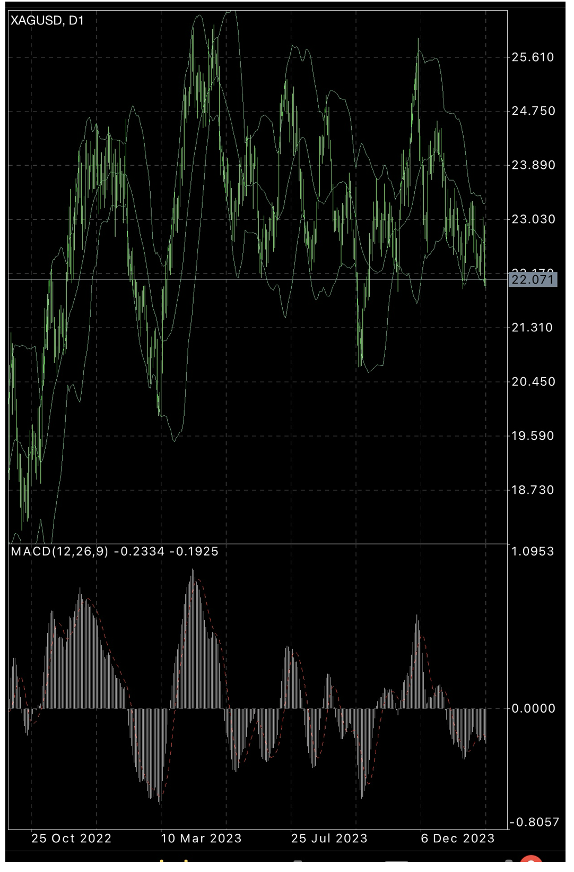Image resolution: width=574 pixels, height=872 pixels.
Task: Select the highlighted 22.071 current price tag
Action: point(533,279)
